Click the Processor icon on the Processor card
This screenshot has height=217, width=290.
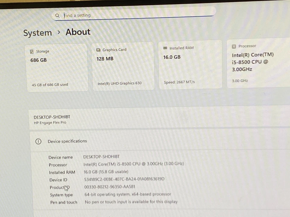234,46
